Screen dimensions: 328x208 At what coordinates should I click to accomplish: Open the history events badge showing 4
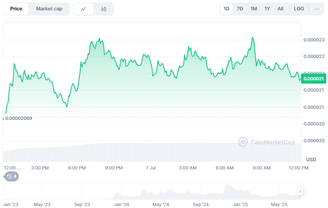coord(11,177)
